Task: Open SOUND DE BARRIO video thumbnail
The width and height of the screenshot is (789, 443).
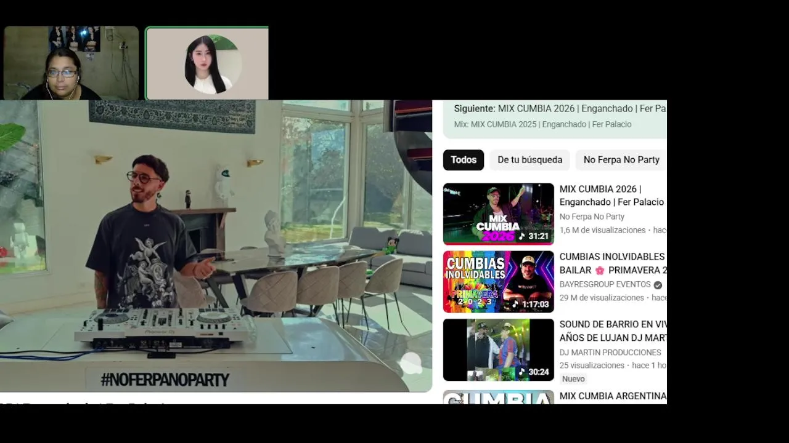Action: coord(499,349)
